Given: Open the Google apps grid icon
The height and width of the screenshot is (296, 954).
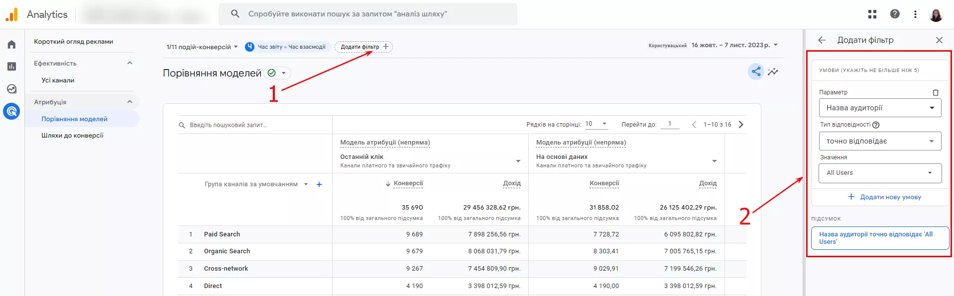Looking at the screenshot, I should 872,14.
